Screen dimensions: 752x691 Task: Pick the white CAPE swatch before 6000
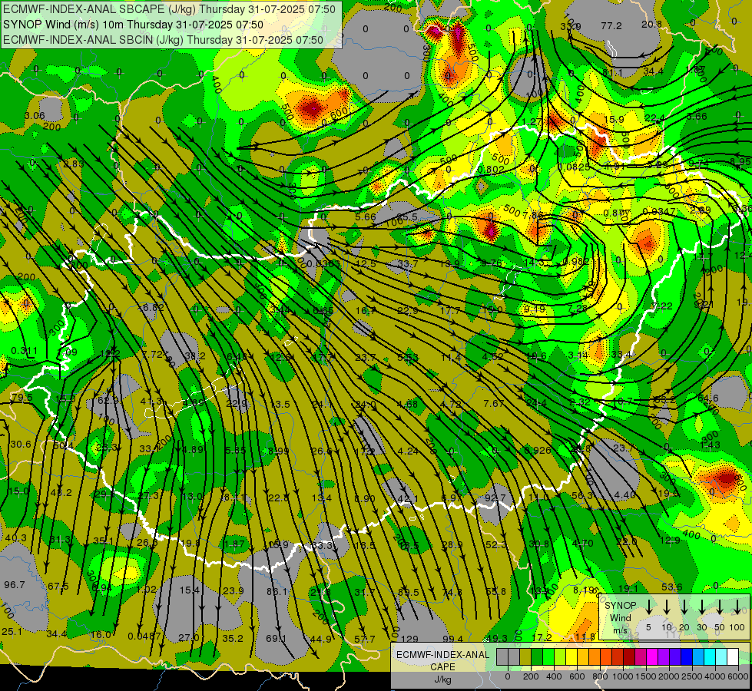pos(734,656)
